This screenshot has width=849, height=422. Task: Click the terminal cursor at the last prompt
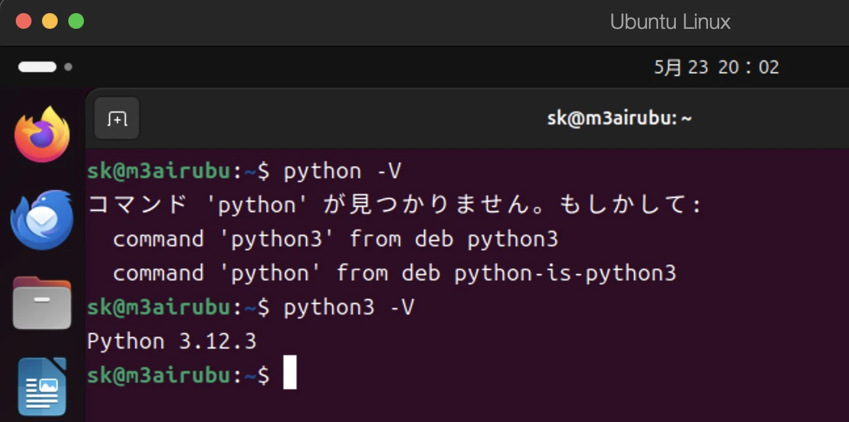[290, 372]
